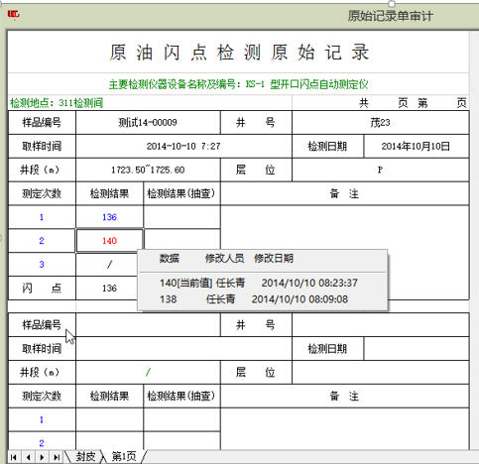Click green slash in second record 井段
This screenshot has width=479, height=464.
pos(148,373)
